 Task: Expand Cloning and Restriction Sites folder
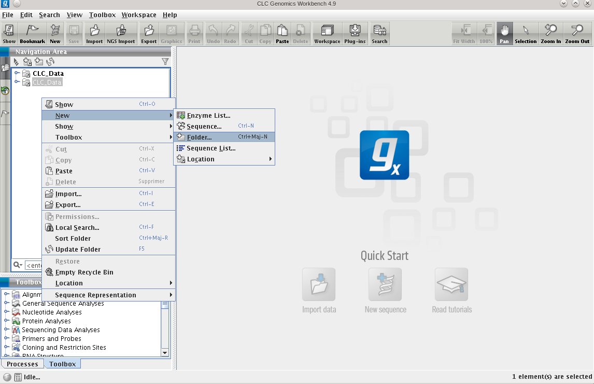tap(6, 347)
